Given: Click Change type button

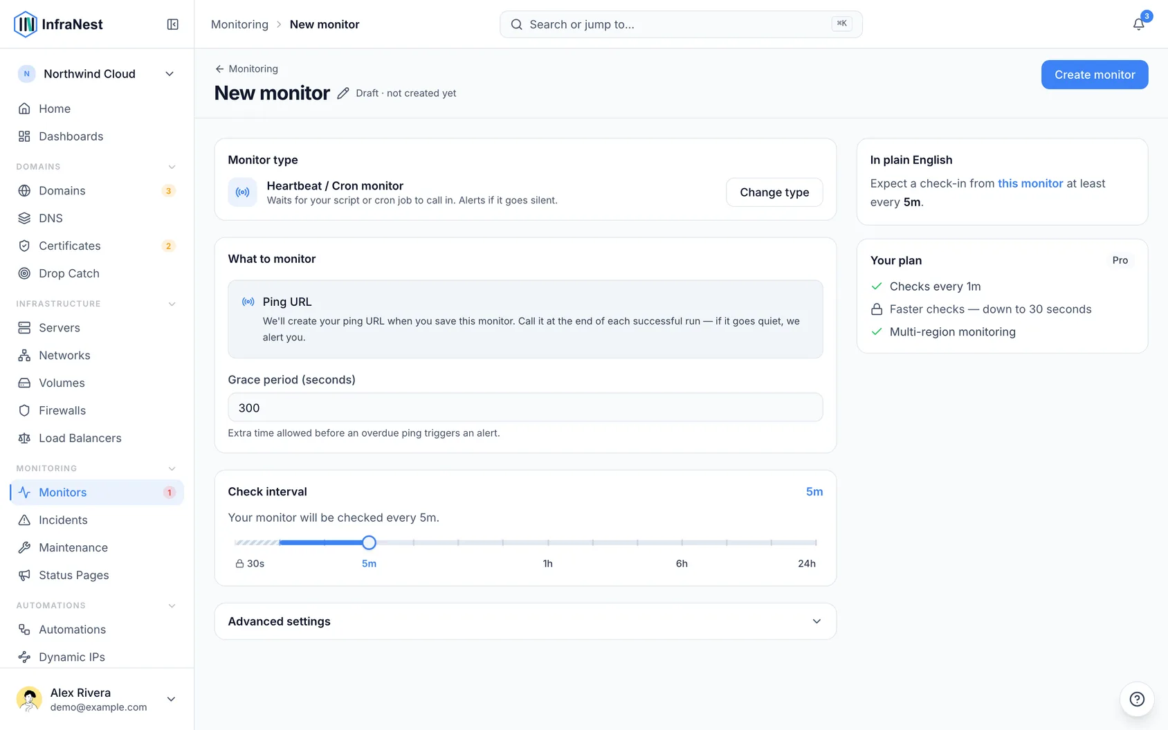Looking at the screenshot, I should [x=774, y=192].
